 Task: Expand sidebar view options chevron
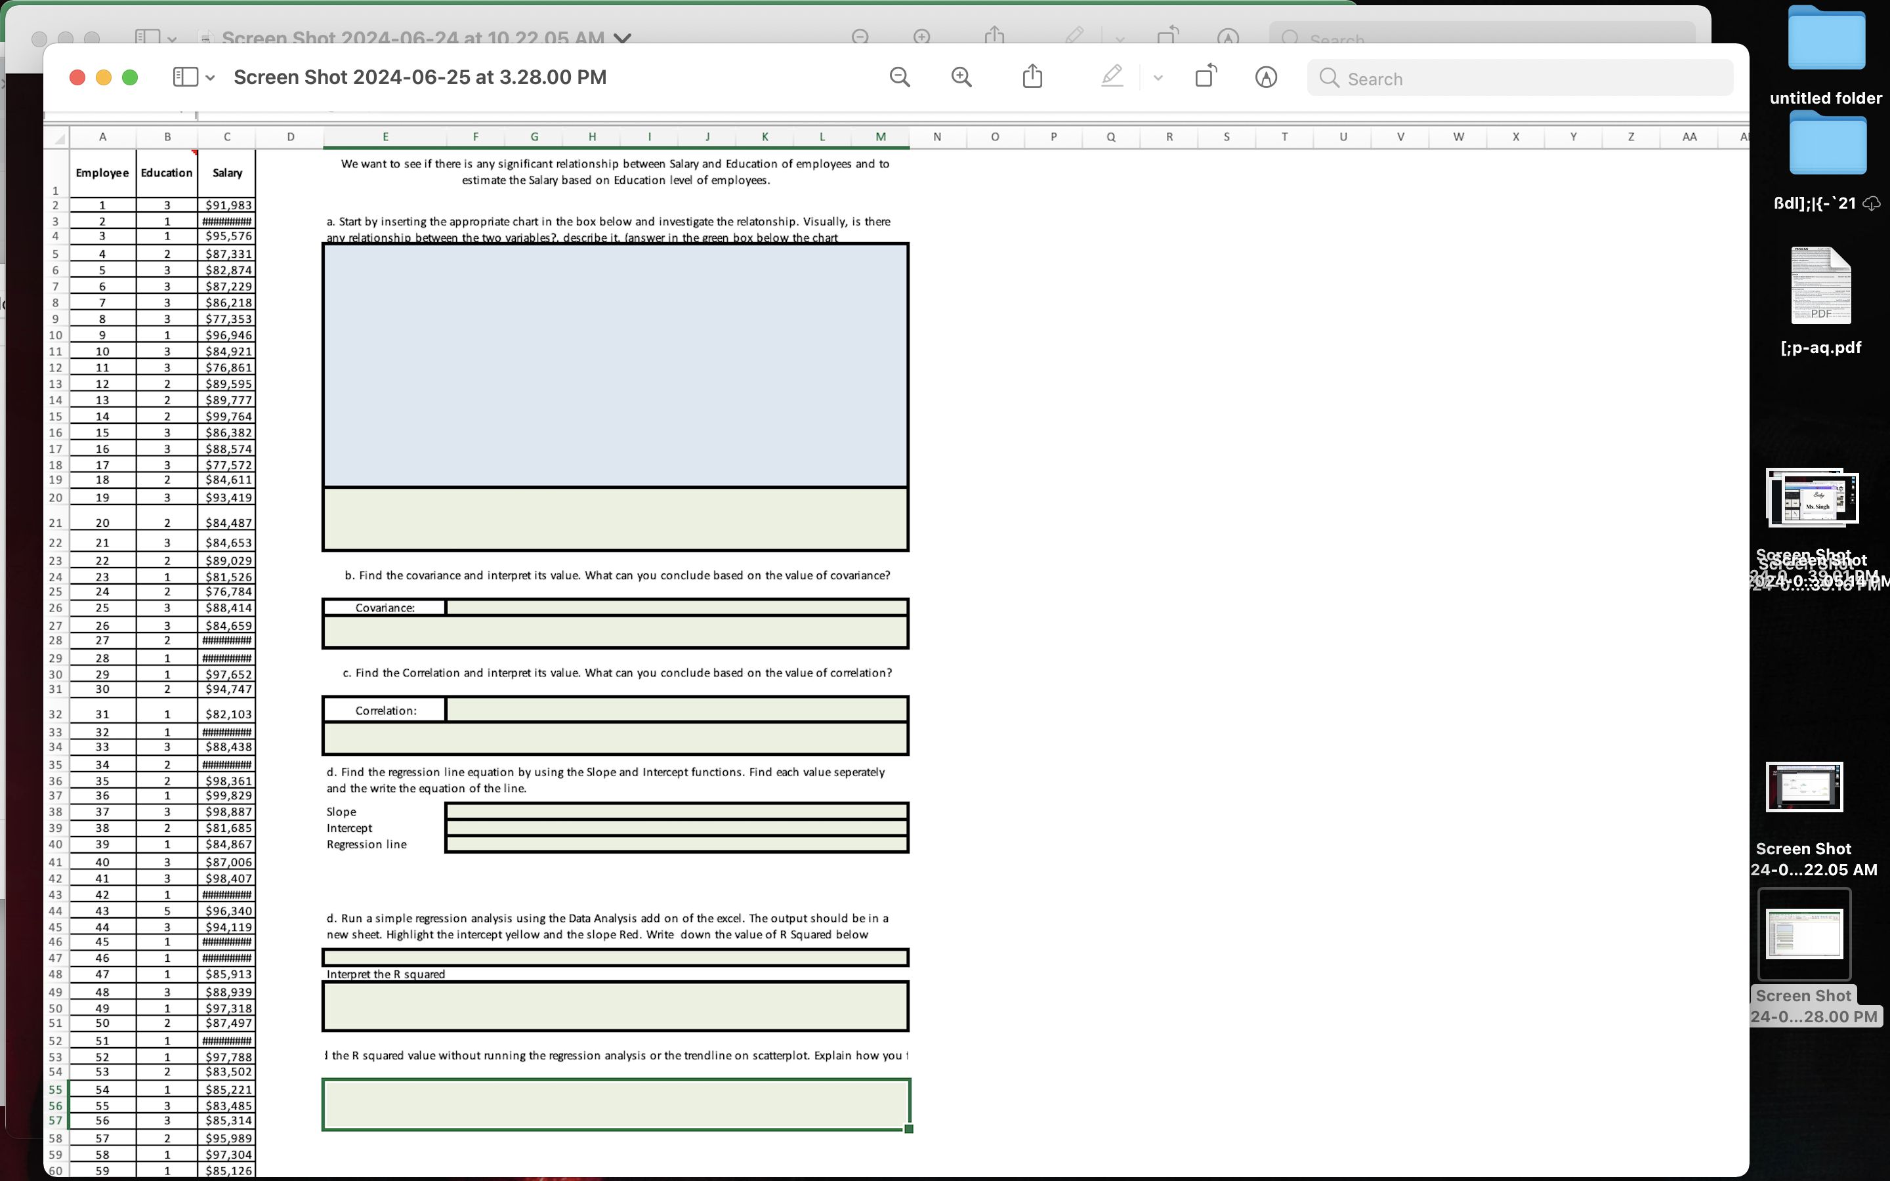click(x=210, y=77)
